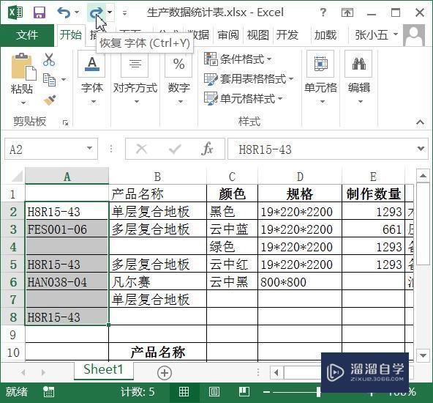433x403 pixels.
Task: Switch to the 审阅 ribbon tab
Action: pos(228,35)
